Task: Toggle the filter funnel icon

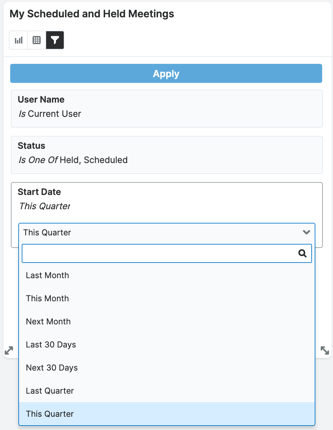Action: point(55,40)
